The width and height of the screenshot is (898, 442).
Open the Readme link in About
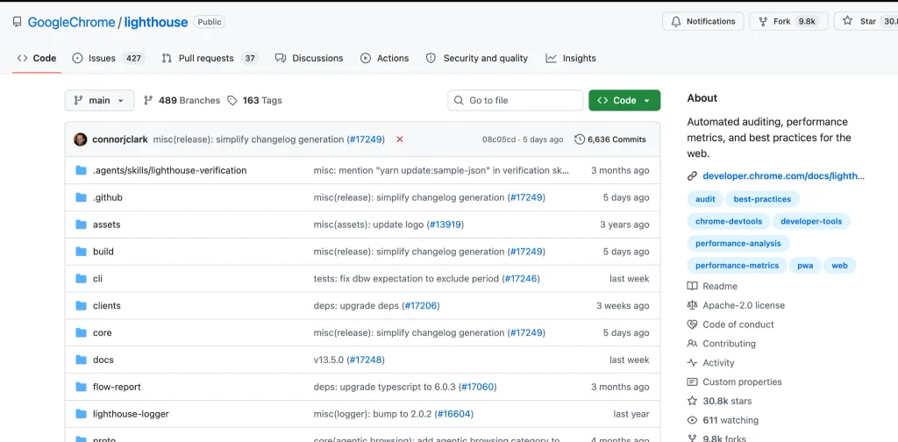click(x=712, y=286)
